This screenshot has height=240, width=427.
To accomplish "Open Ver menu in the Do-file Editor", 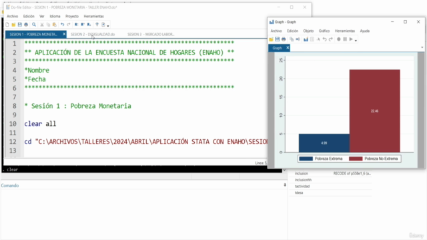I will click(x=41, y=16).
